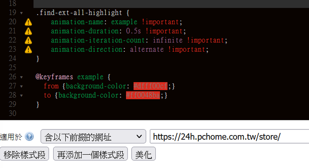Viewport: 309px width, 168px height.
Task: Fold line 27 from rule
Action: coord(21,86)
